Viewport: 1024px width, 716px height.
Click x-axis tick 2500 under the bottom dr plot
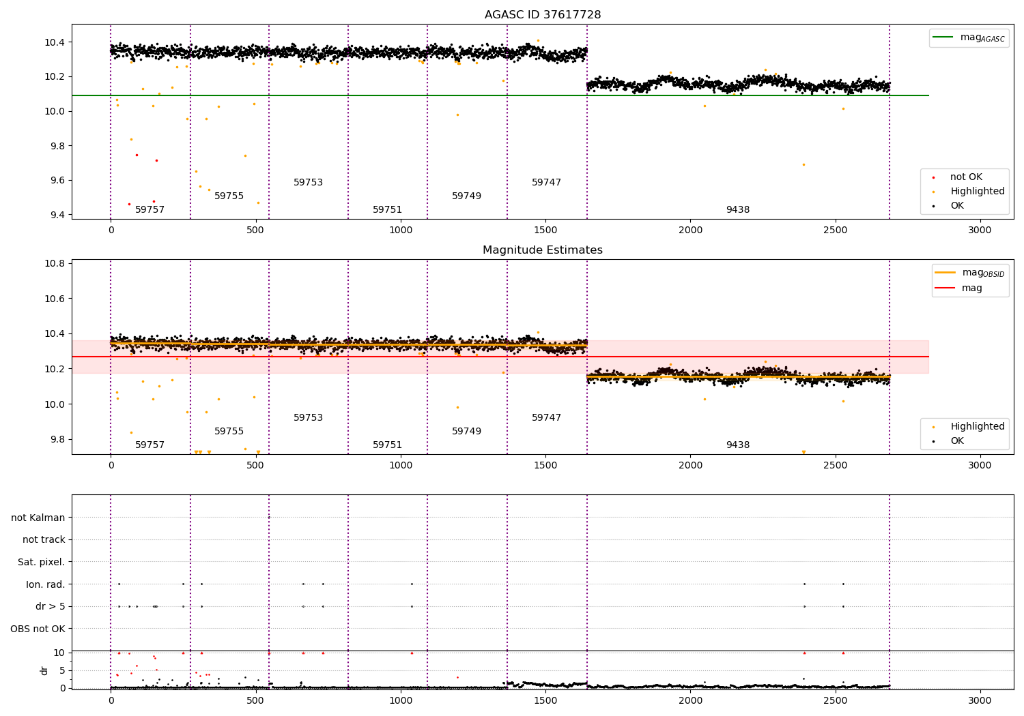pyautogui.click(x=836, y=700)
